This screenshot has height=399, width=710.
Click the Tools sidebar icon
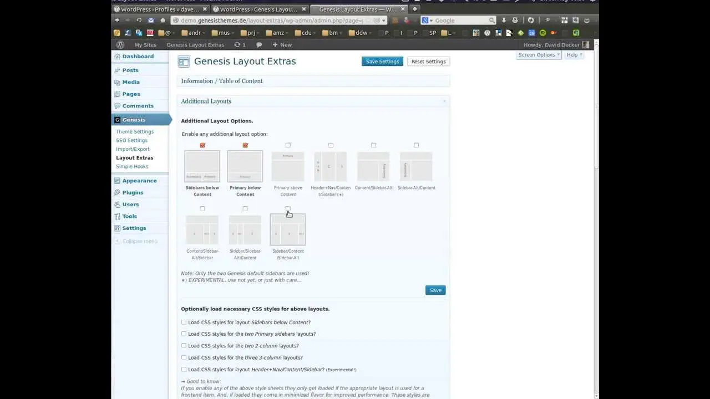pos(117,216)
